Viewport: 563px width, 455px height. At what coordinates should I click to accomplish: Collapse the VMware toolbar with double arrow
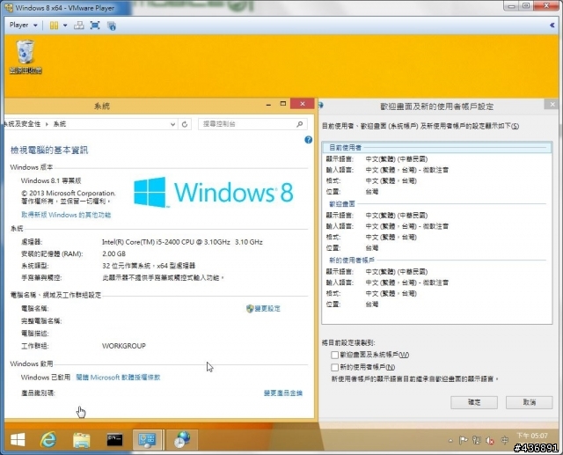click(x=552, y=26)
